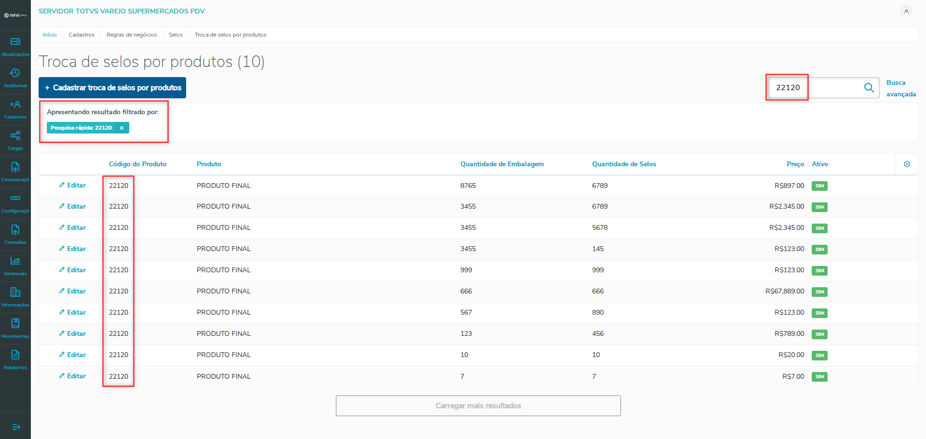
Task: Expand the sidebar menu with bottom arrow
Action: (x=16, y=426)
